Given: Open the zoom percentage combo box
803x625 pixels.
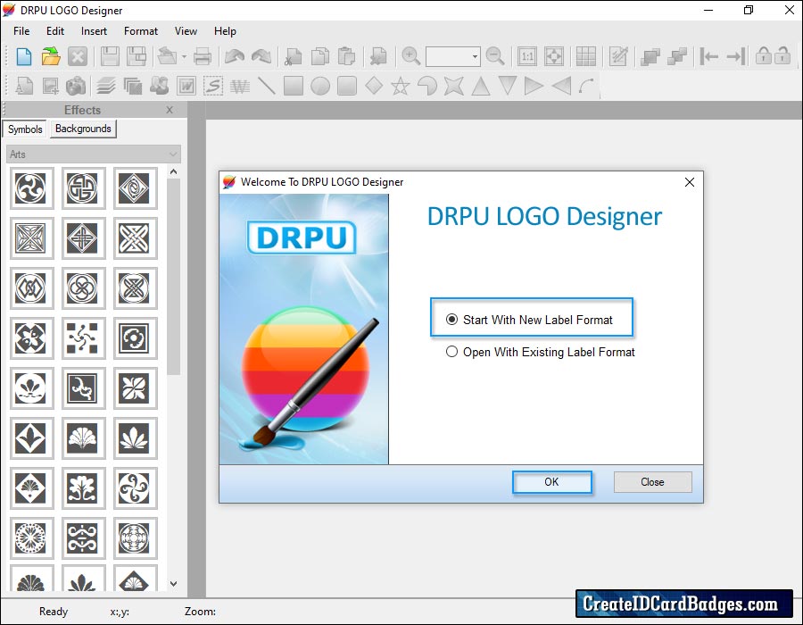Looking at the screenshot, I should click(x=453, y=56).
